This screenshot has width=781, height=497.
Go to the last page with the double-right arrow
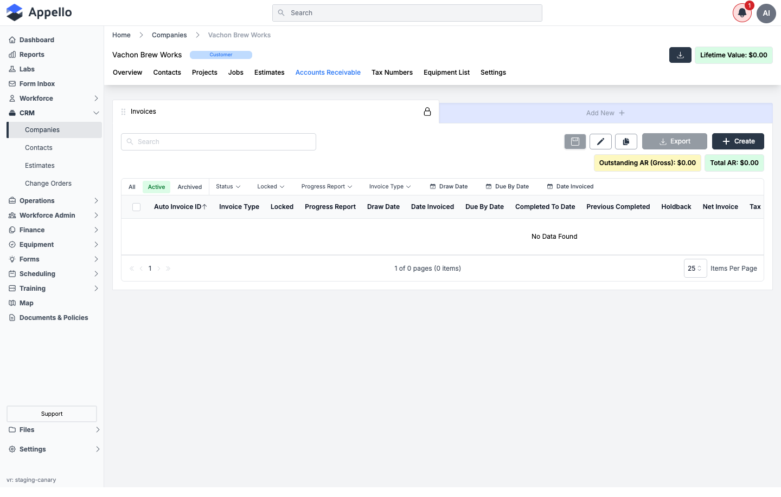pos(168,269)
